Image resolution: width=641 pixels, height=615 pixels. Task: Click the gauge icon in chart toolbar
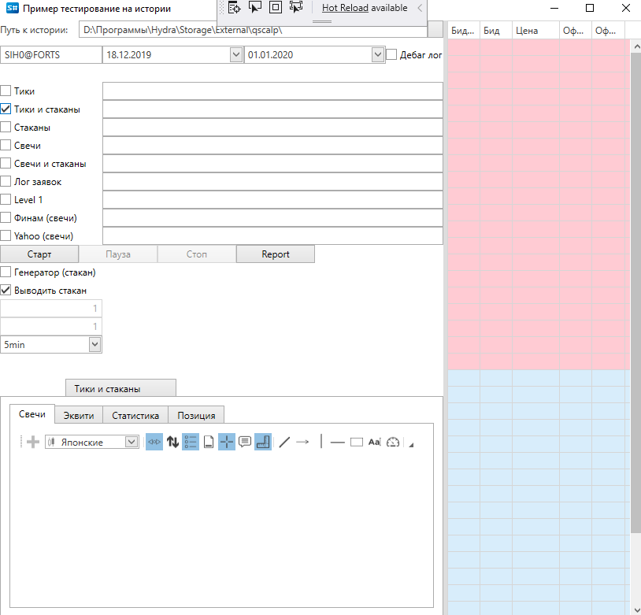[x=392, y=442]
